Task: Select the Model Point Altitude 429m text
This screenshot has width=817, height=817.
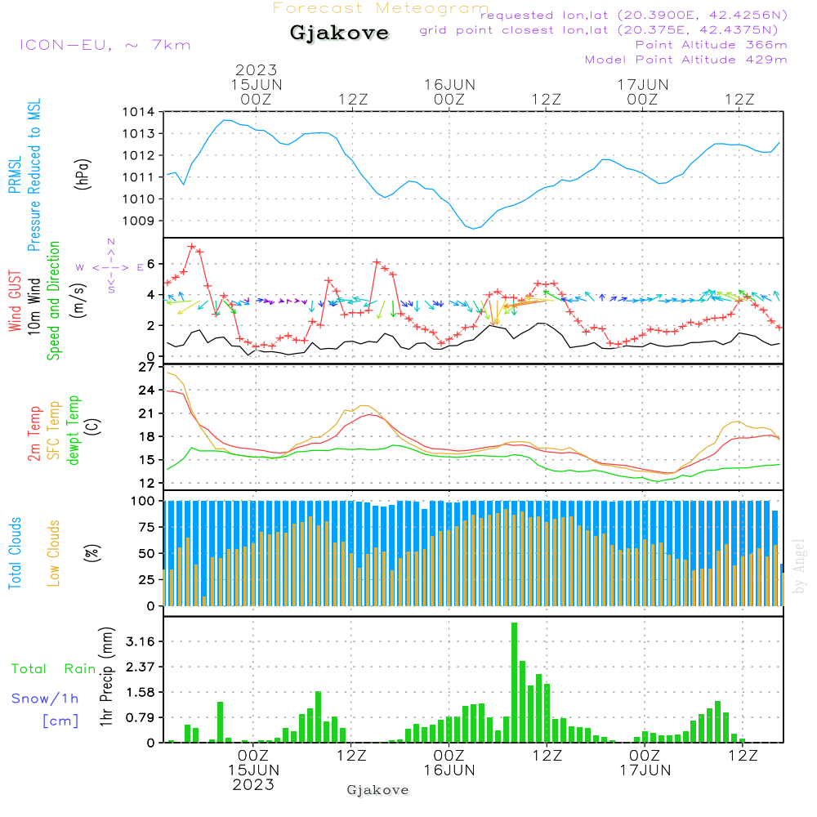Action: coord(685,60)
